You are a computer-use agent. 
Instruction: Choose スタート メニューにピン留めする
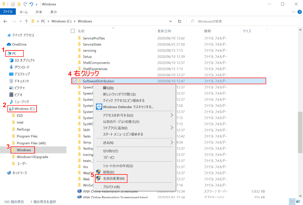pos(135,134)
